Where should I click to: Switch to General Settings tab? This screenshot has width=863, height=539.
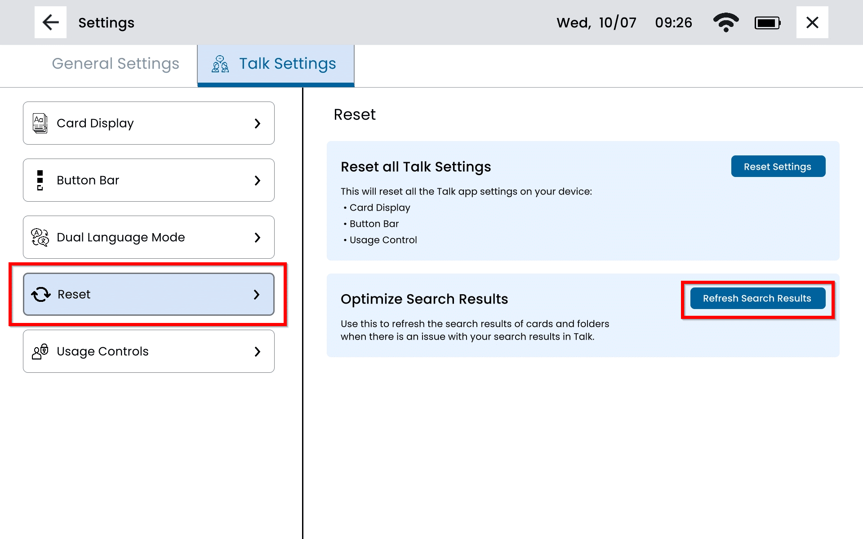pyautogui.click(x=116, y=64)
